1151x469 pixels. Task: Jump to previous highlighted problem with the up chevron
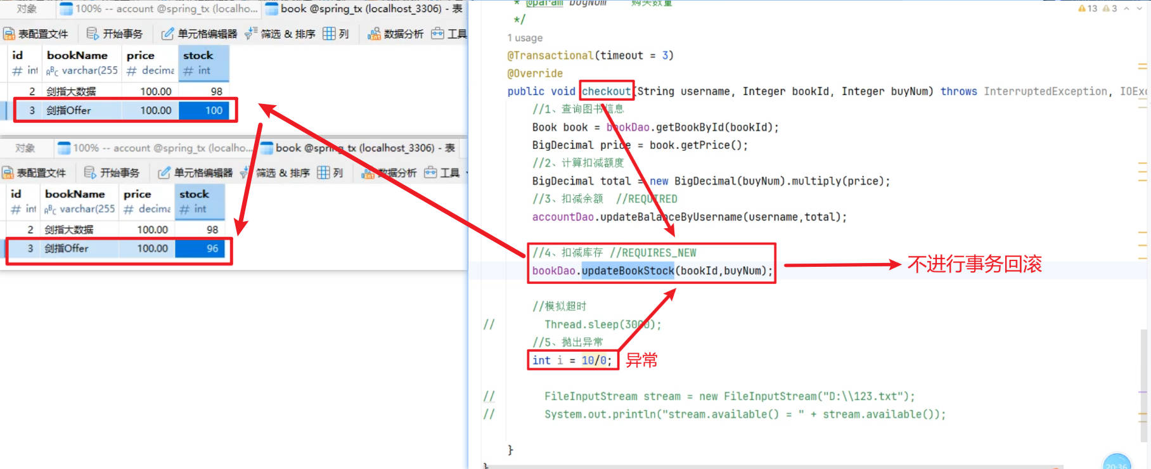(1126, 8)
